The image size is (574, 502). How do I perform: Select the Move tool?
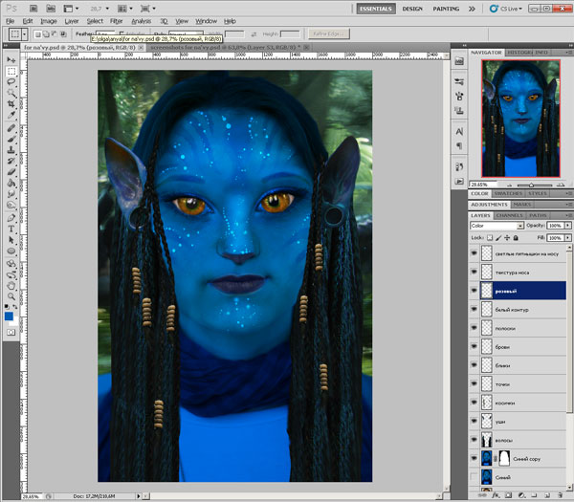tap(11, 59)
